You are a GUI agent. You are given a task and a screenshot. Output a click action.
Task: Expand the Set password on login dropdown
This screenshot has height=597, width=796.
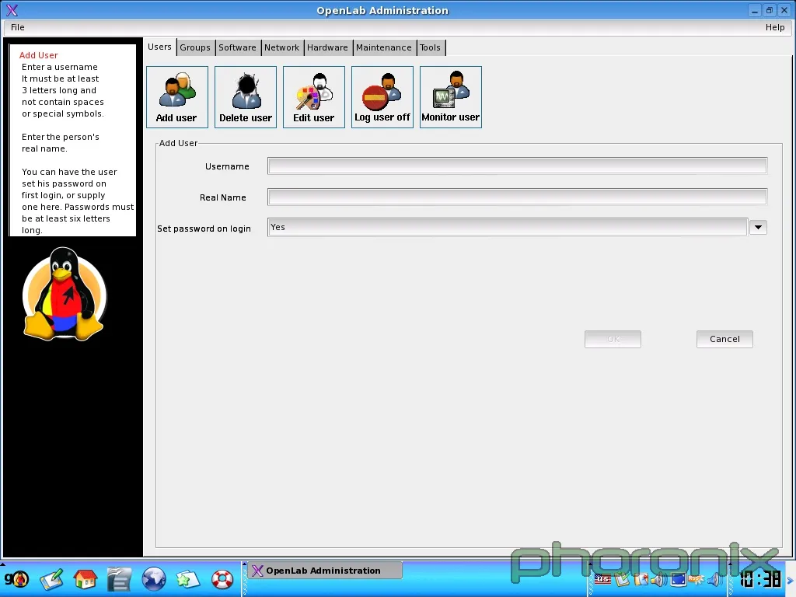click(758, 228)
